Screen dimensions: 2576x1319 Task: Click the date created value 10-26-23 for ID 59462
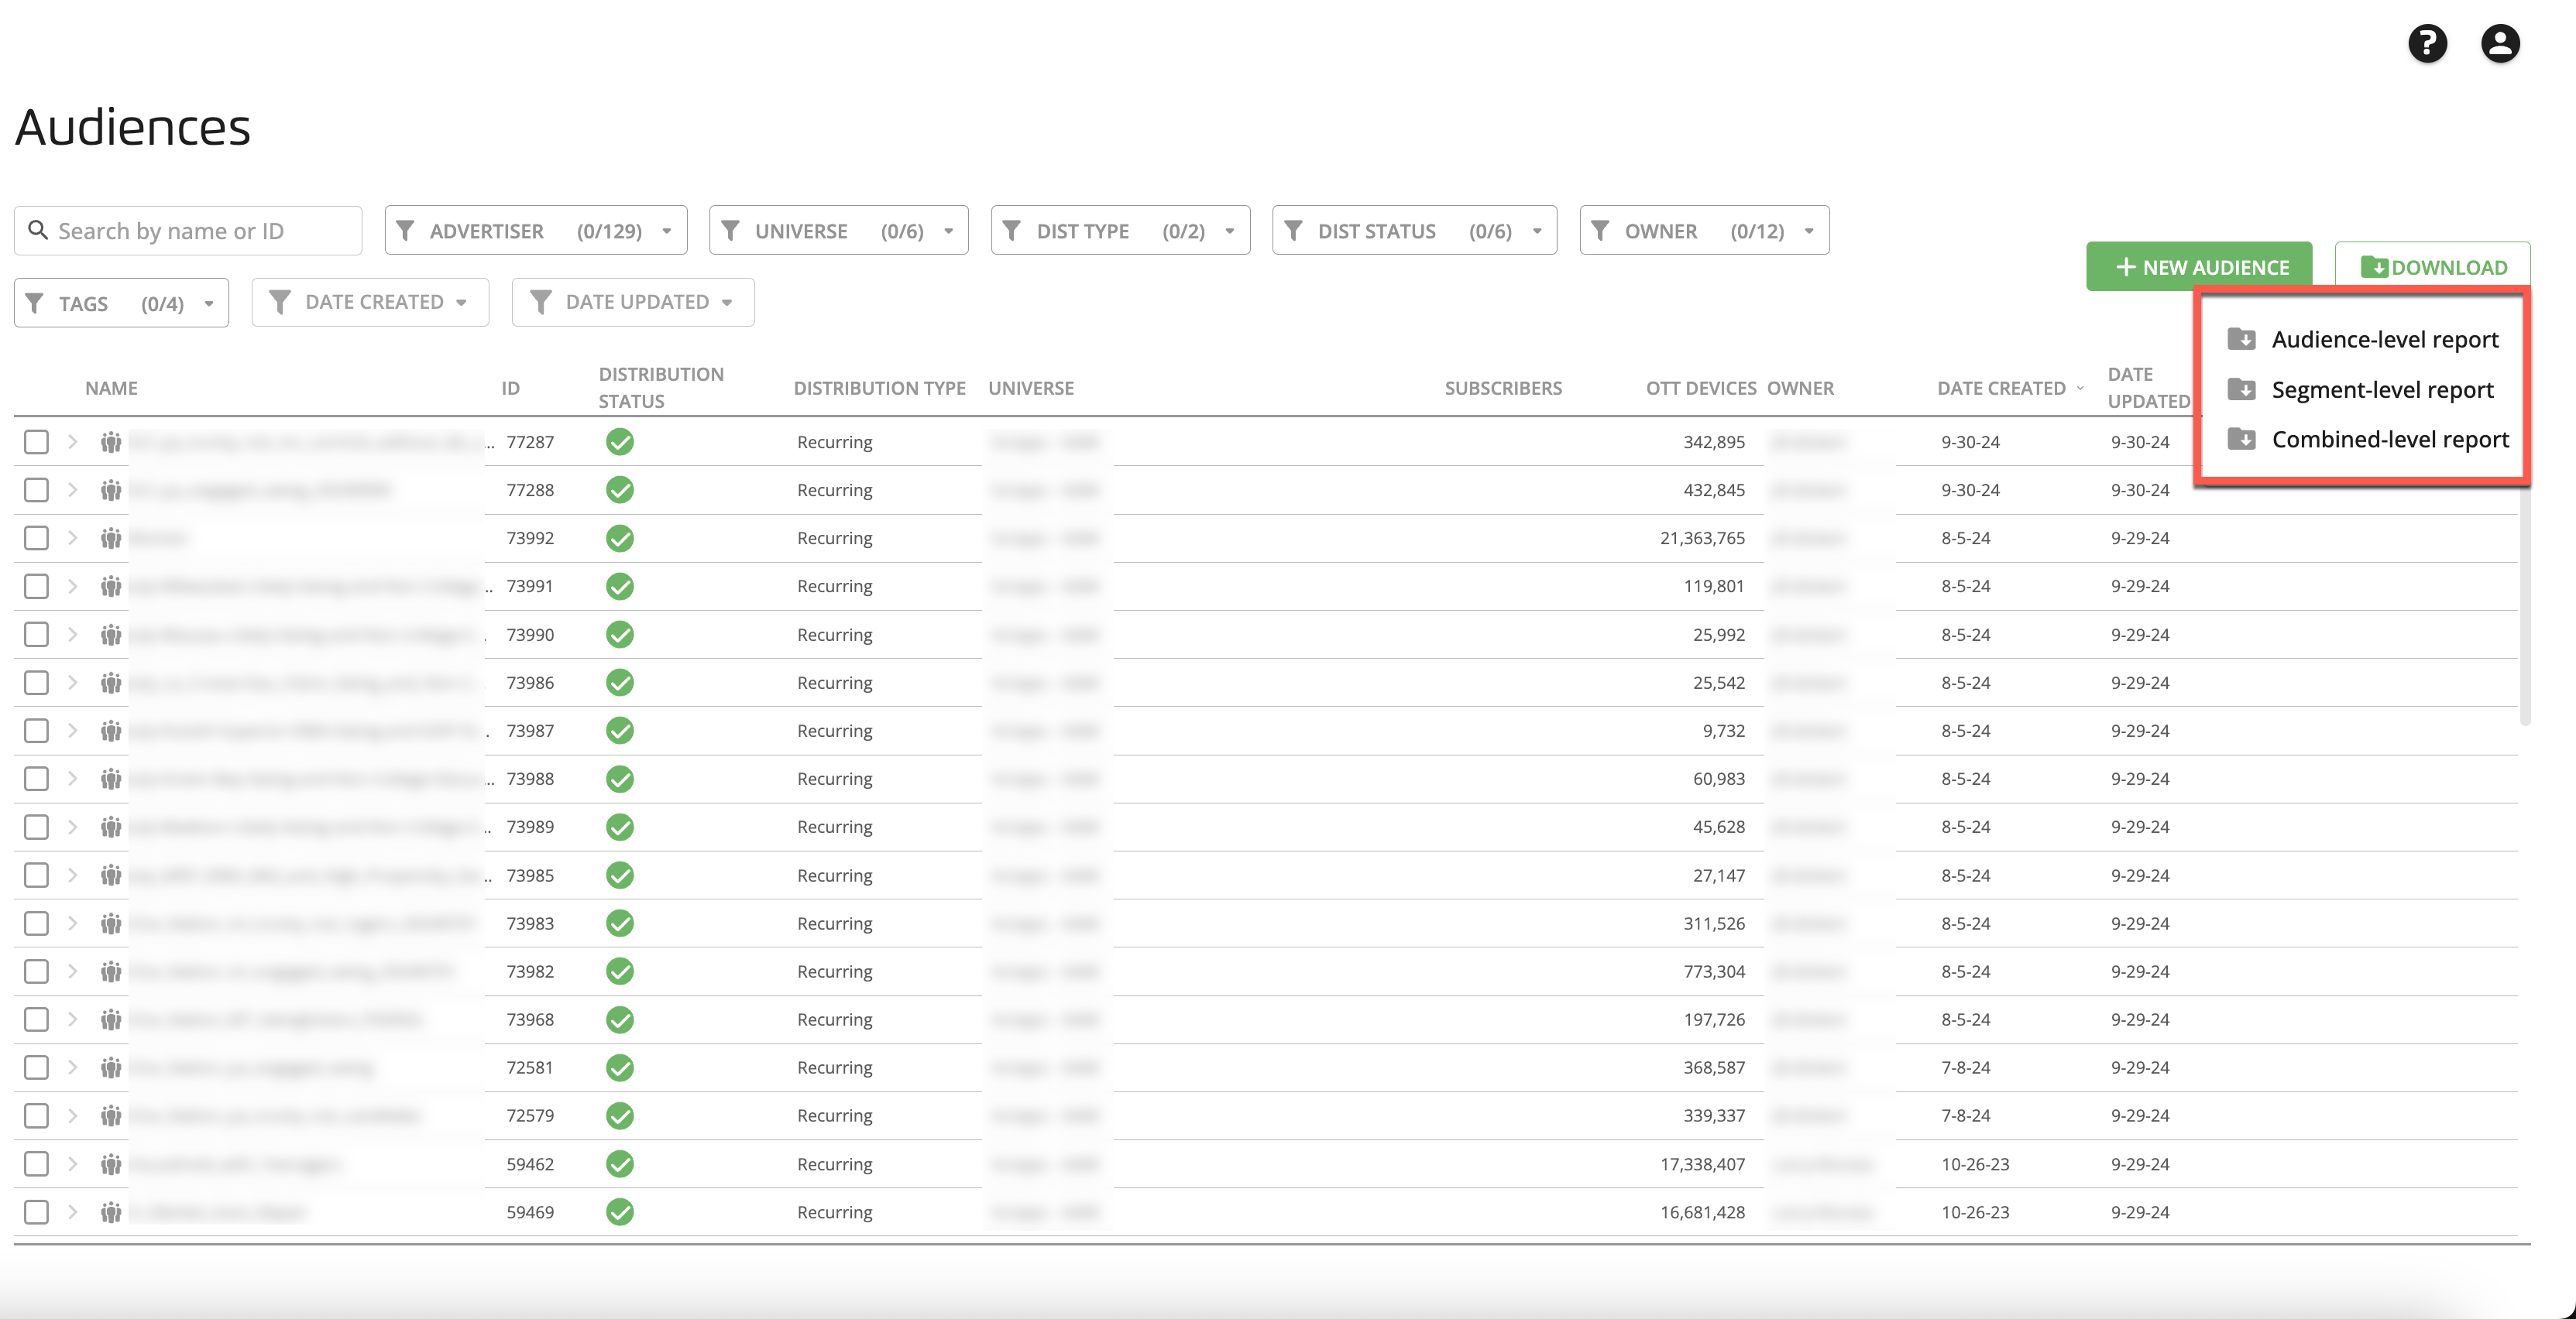(x=1975, y=1164)
